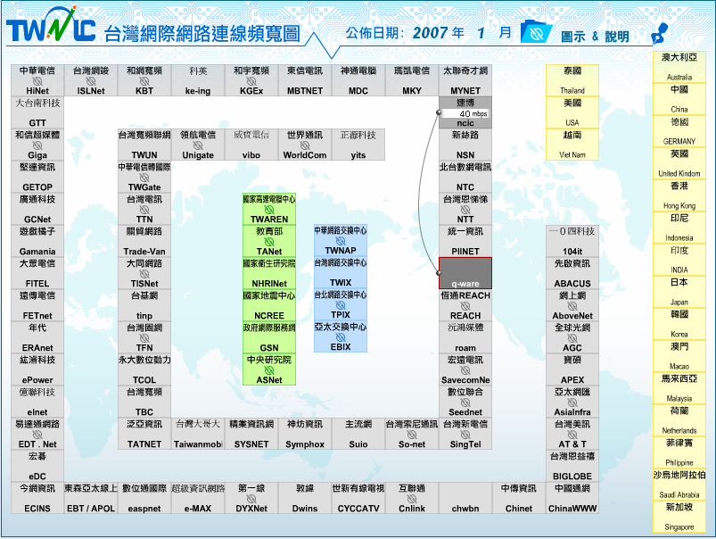The width and height of the screenshot is (716, 539).
Task: Click the BIGLOBE node
Action: pyautogui.click(x=572, y=466)
